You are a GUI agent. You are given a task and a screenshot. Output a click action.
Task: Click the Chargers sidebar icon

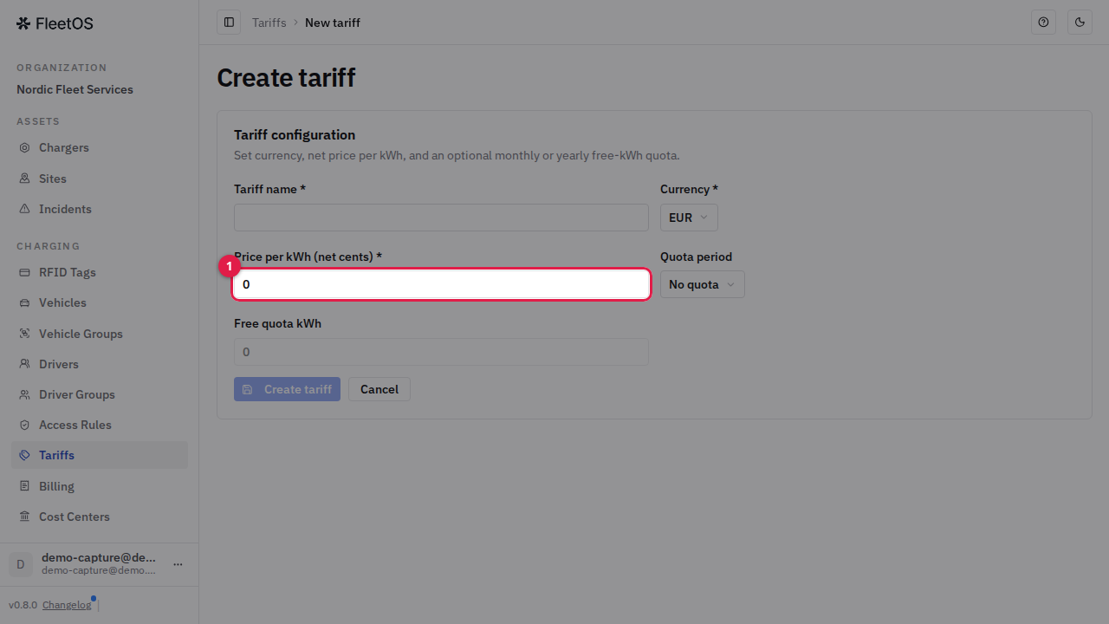(24, 148)
